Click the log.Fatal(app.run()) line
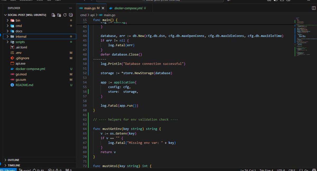This screenshot has height=171, width=317. [119, 106]
